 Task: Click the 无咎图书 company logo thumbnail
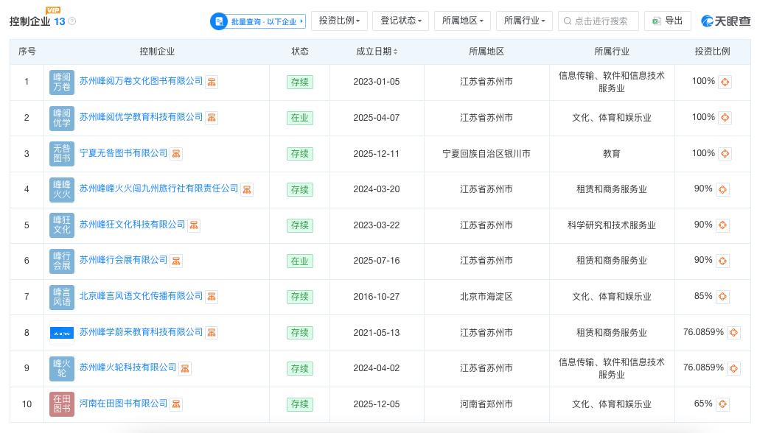pos(62,154)
